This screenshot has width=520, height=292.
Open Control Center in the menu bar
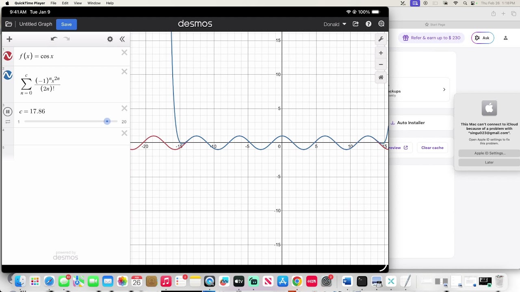473,3
